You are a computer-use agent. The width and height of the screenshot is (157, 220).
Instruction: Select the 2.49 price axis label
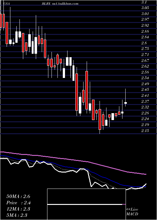point(145,84)
